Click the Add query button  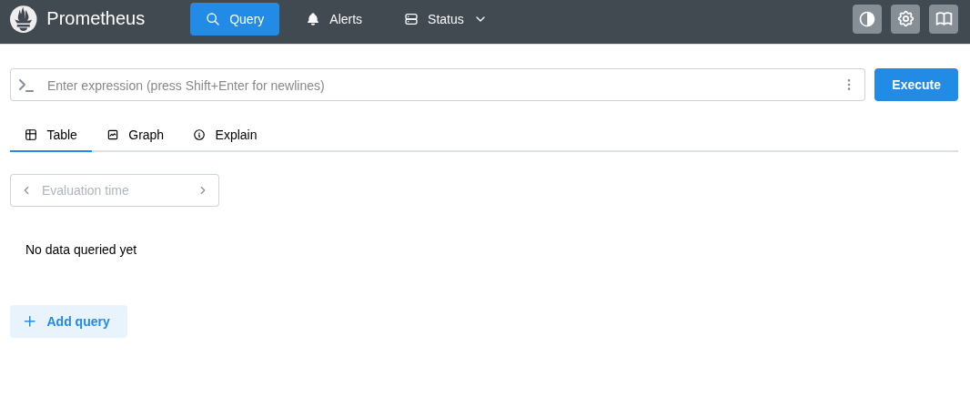[x=68, y=321]
